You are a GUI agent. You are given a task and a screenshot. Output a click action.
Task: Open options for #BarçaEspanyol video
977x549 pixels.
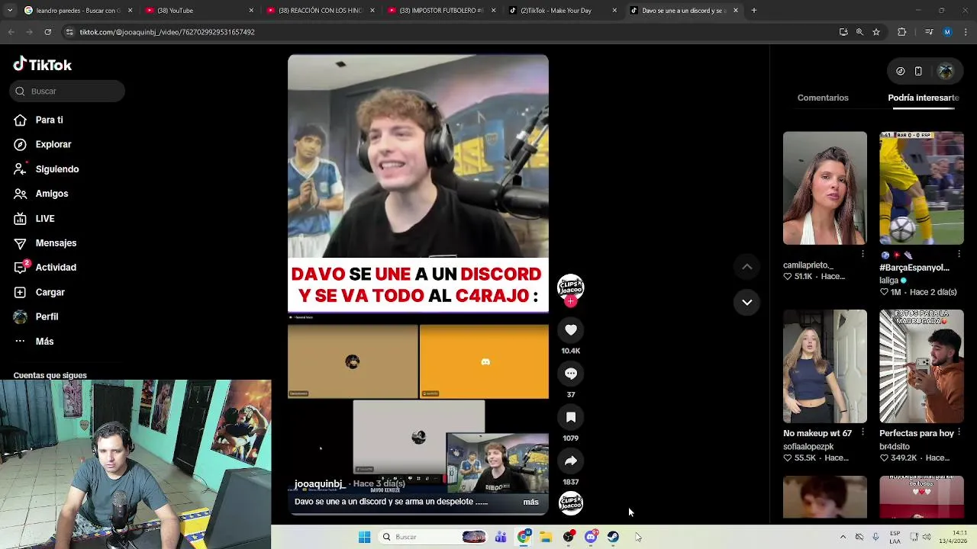click(959, 254)
